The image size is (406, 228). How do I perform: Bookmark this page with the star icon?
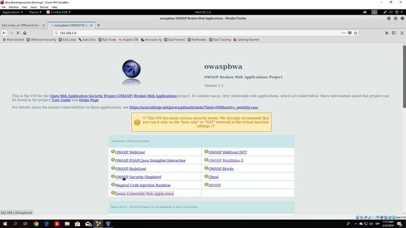355,33
